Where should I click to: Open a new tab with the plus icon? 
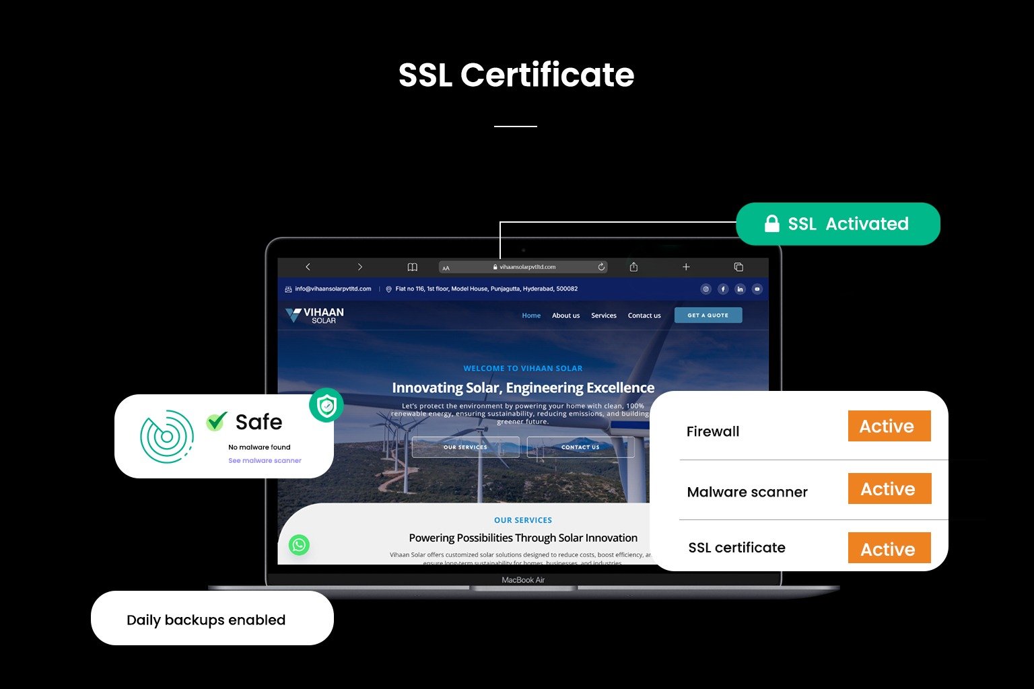coord(686,267)
